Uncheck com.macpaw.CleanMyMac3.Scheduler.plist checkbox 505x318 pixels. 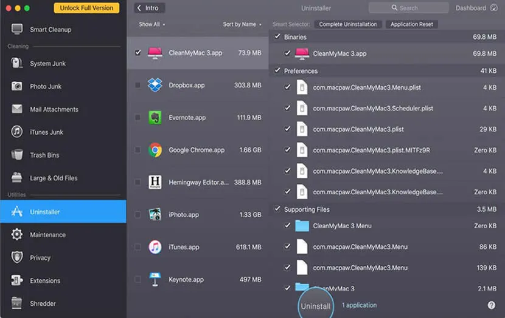coord(287,108)
